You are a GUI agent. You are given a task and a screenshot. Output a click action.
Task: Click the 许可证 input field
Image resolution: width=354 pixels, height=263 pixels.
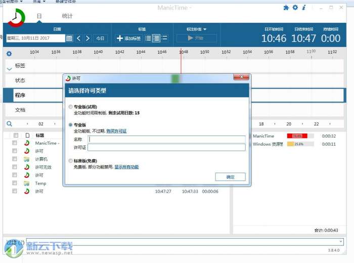click(x=166, y=147)
